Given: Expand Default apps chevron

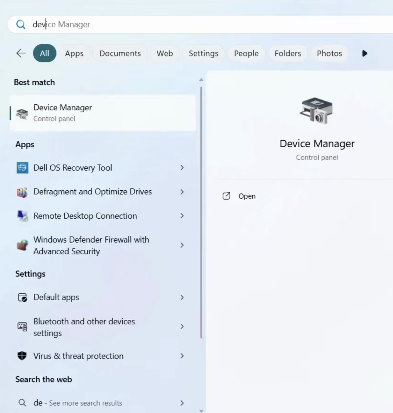Looking at the screenshot, I should coord(182,297).
